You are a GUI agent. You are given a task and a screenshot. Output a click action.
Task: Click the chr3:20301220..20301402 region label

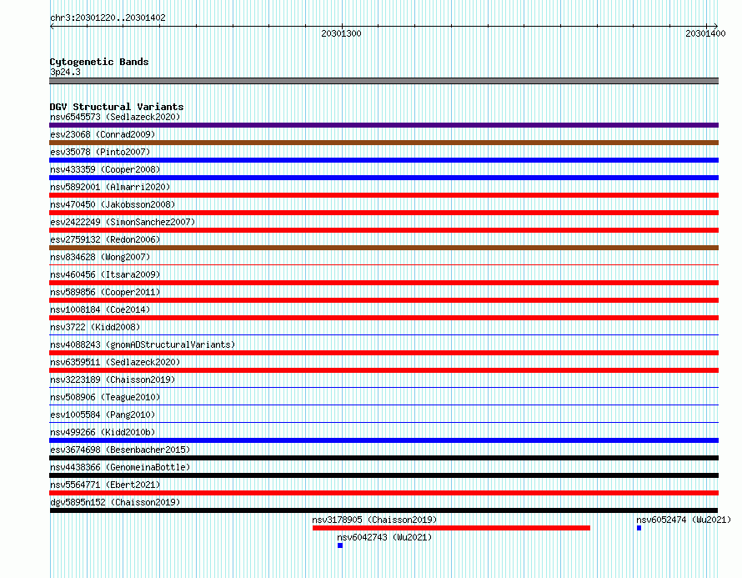point(108,18)
